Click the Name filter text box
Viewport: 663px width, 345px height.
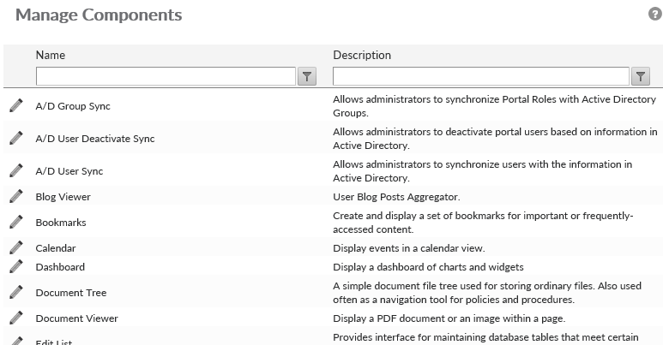click(166, 77)
